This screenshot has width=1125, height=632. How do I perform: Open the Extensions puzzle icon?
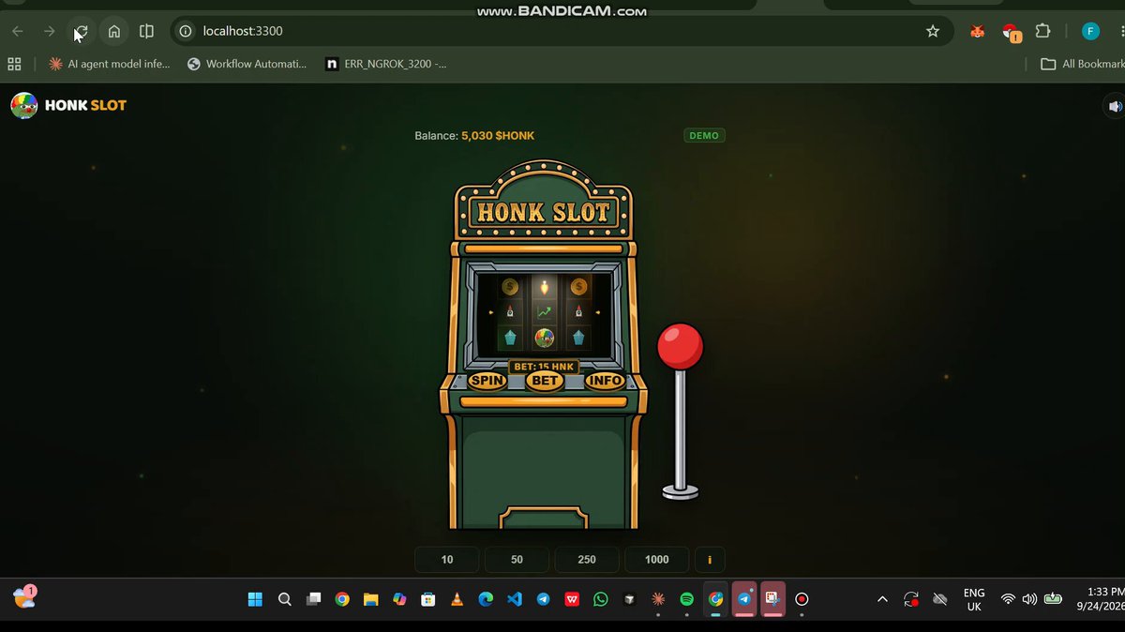coord(1042,31)
